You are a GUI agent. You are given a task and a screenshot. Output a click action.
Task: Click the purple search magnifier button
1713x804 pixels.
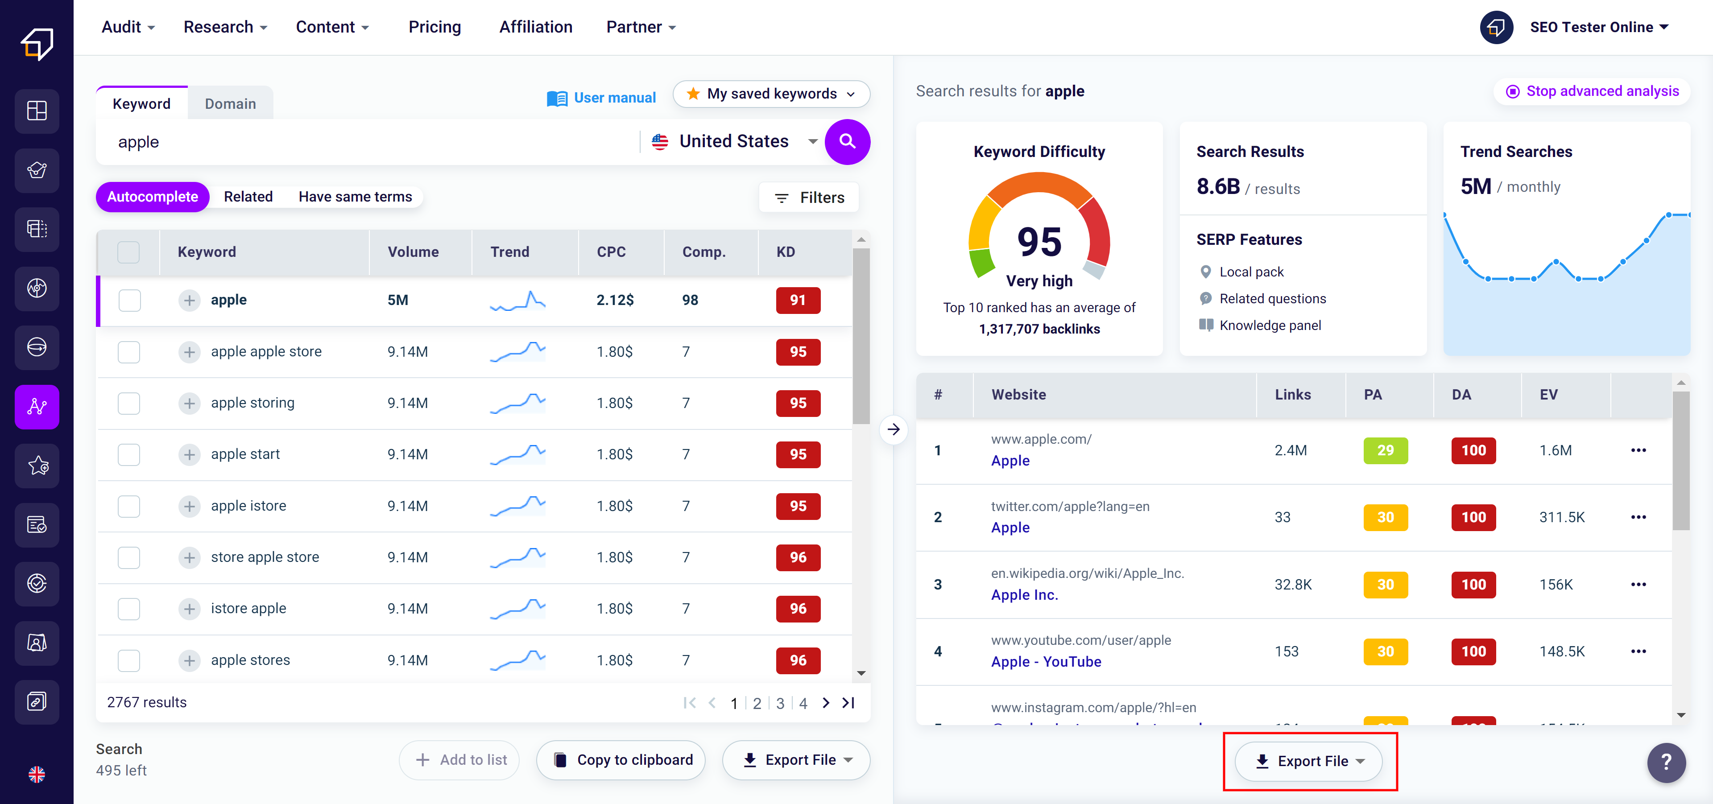pos(847,141)
